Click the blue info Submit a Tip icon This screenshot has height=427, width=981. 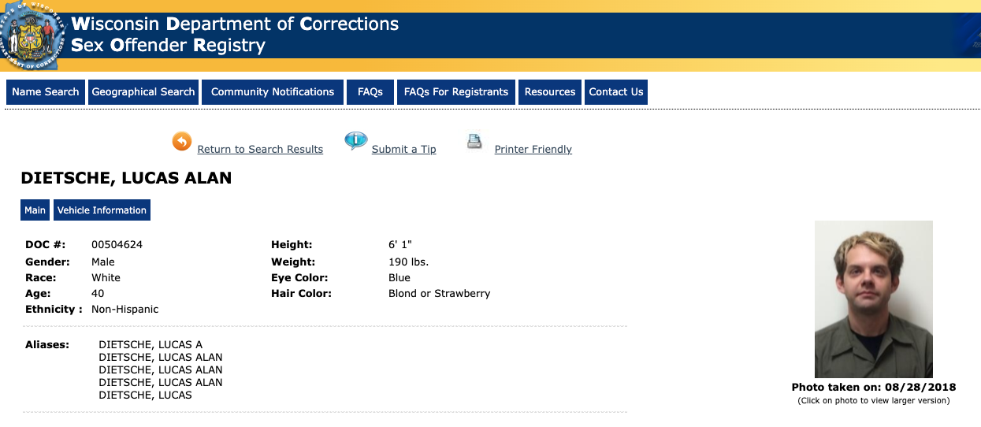(356, 141)
